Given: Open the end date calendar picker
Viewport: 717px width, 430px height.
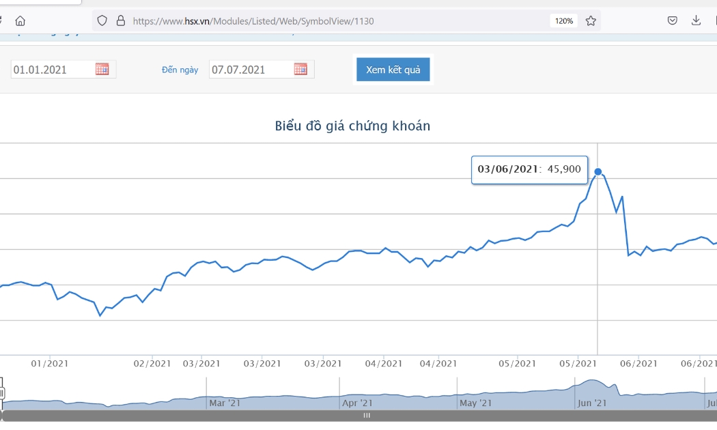Looking at the screenshot, I should point(300,69).
